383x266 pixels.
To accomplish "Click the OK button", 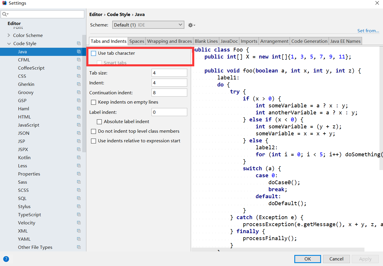I will point(308,259).
